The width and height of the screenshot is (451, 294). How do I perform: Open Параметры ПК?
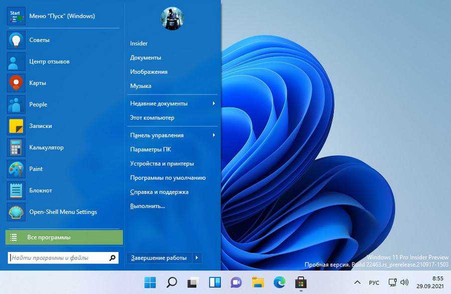click(x=150, y=149)
